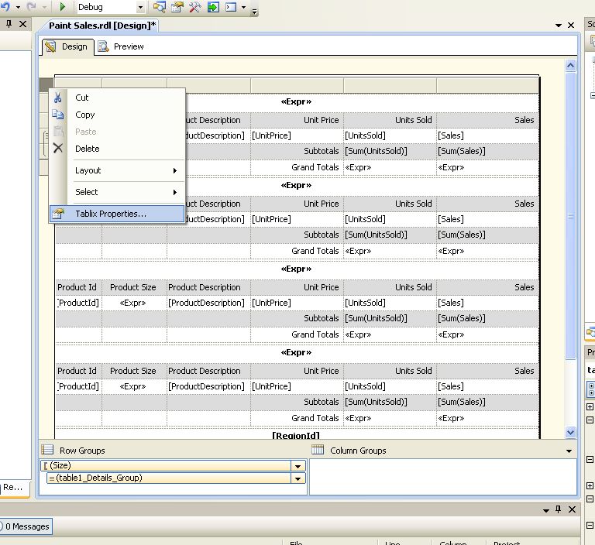Open the table1_Details_Group dropdown arrow
This screenshot has width=595, height=545.
coord(297,478)
